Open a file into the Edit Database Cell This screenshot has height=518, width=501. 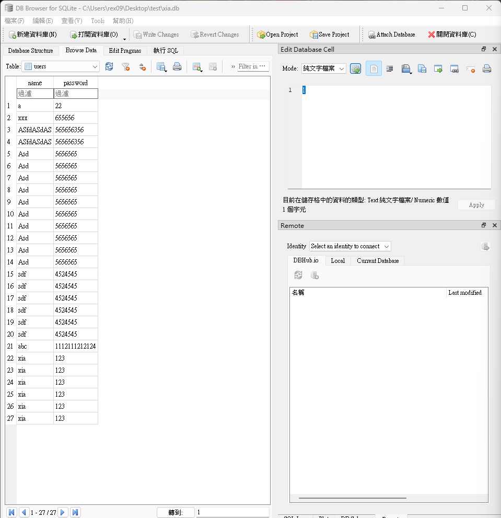click(x=406, y=68)
